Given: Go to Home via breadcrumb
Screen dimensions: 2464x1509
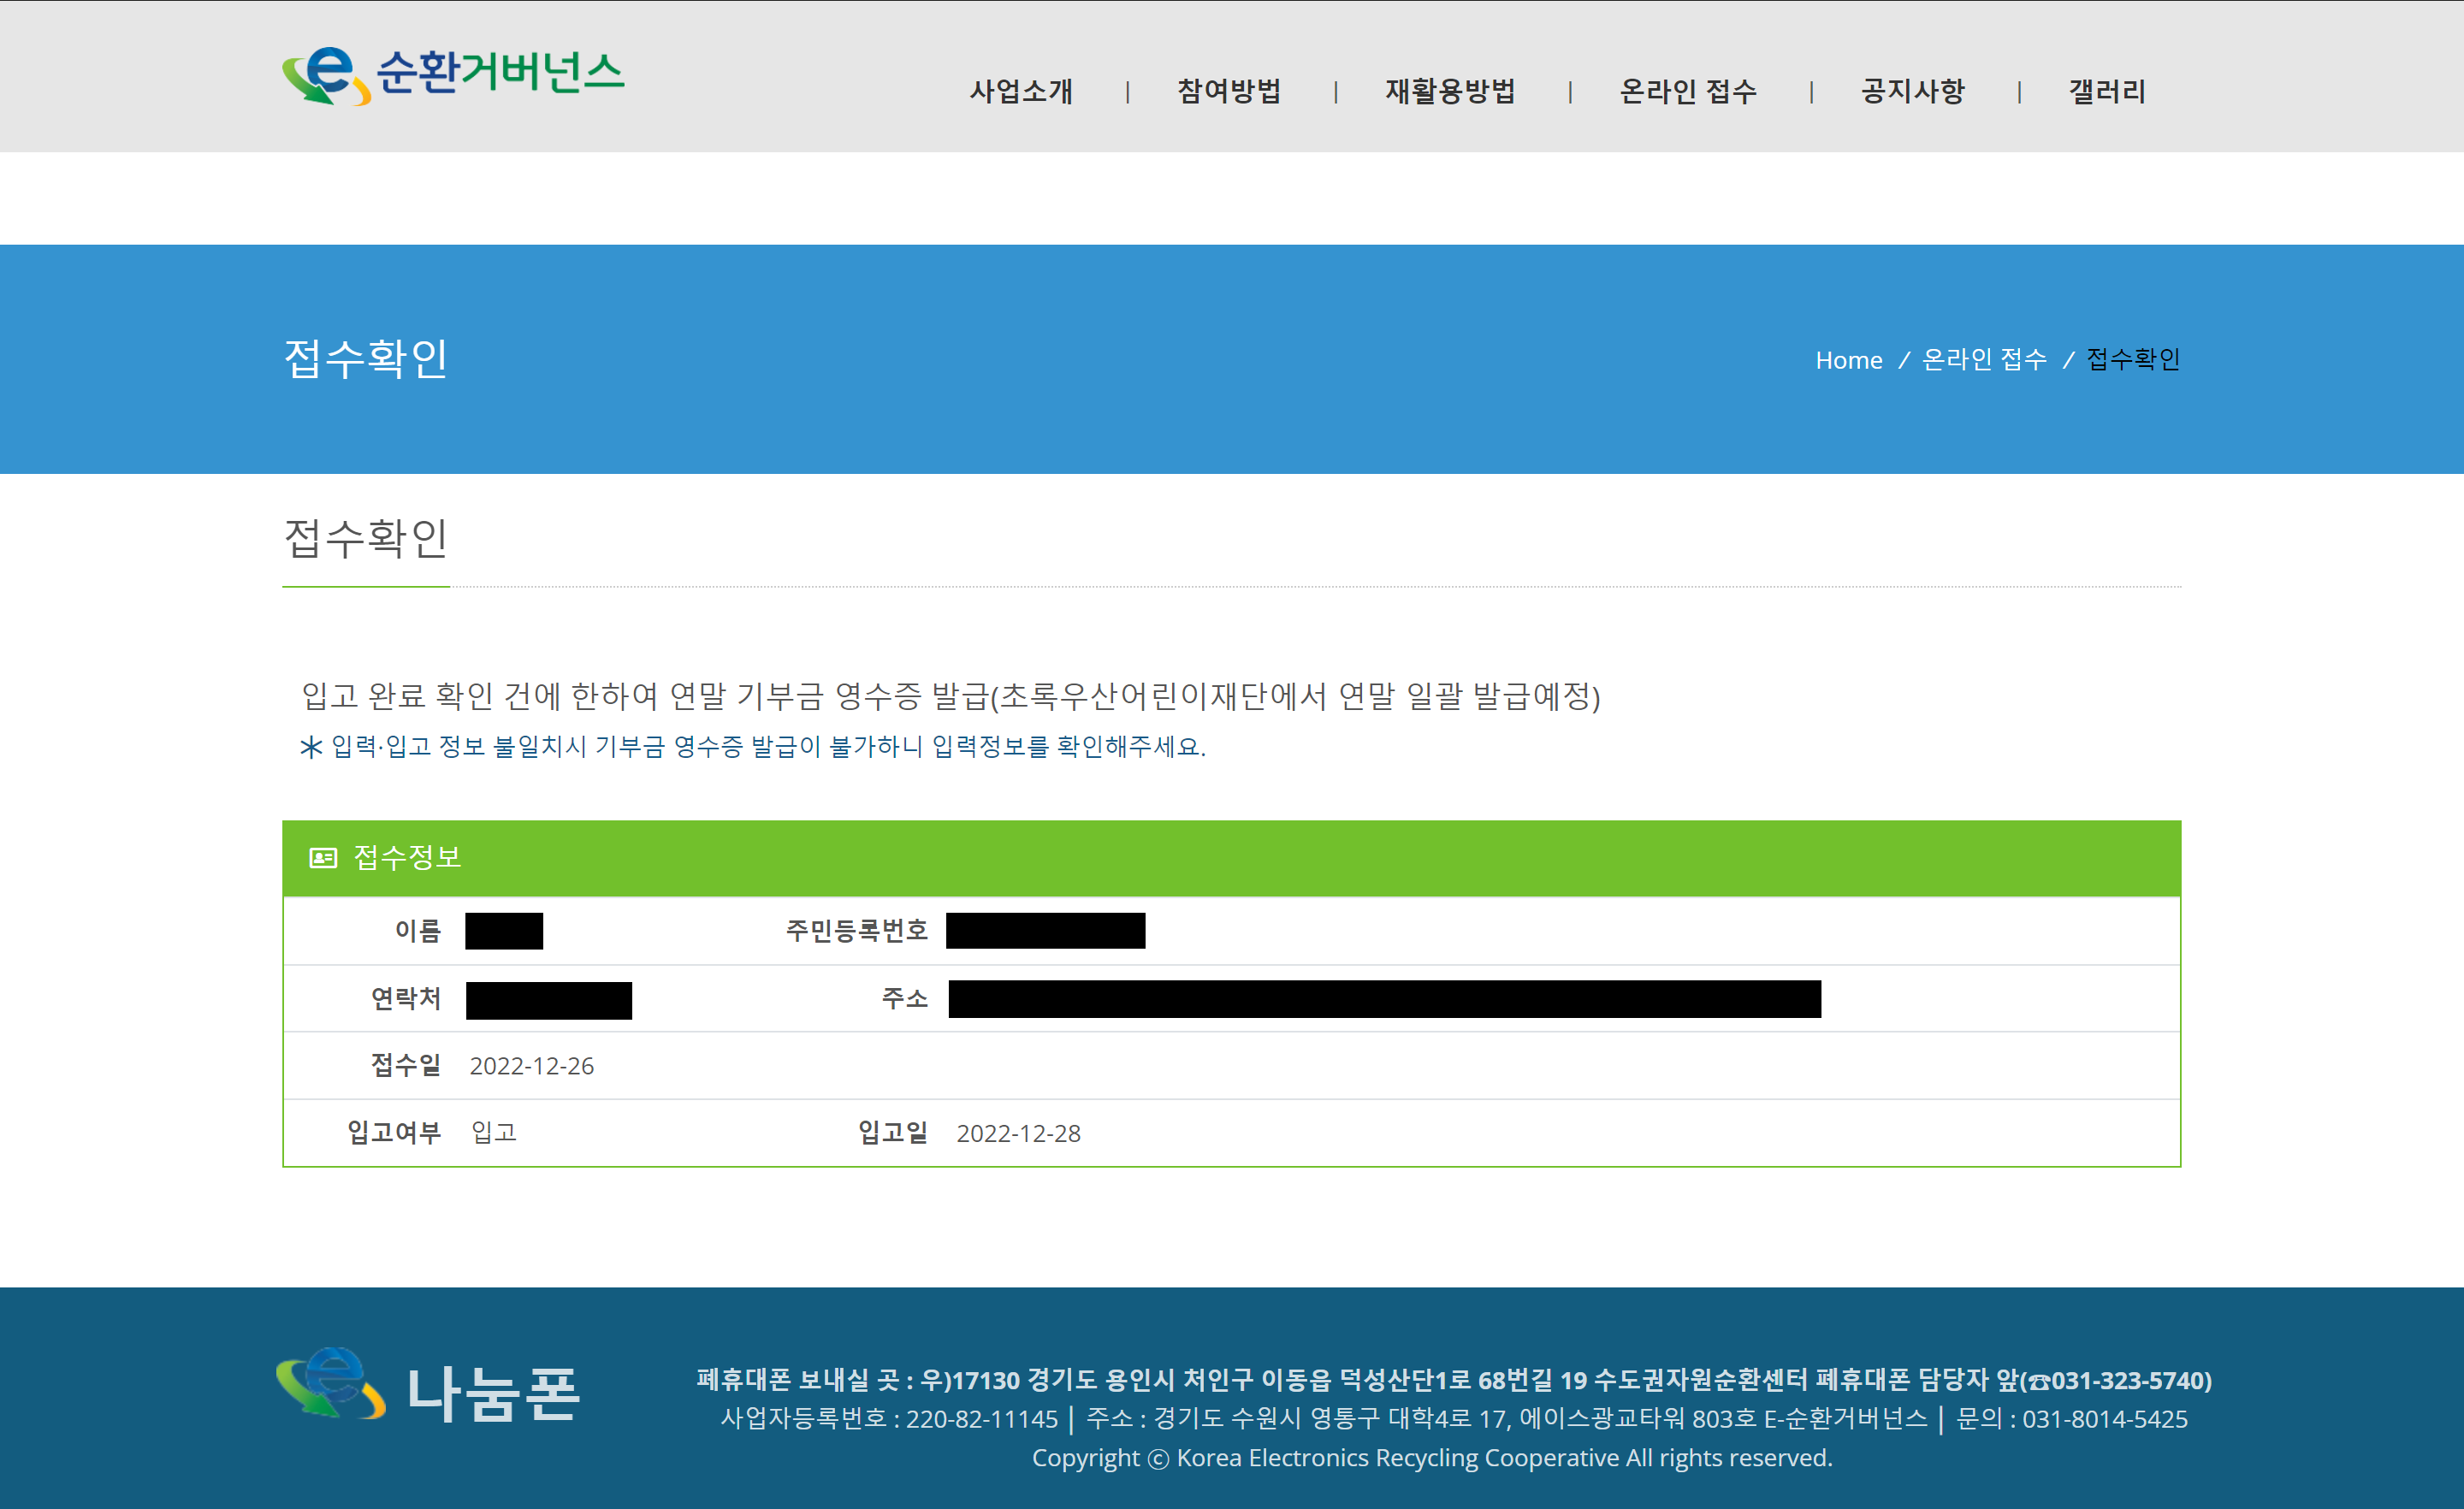Looking at the screenshot, I should [1848, 360].
